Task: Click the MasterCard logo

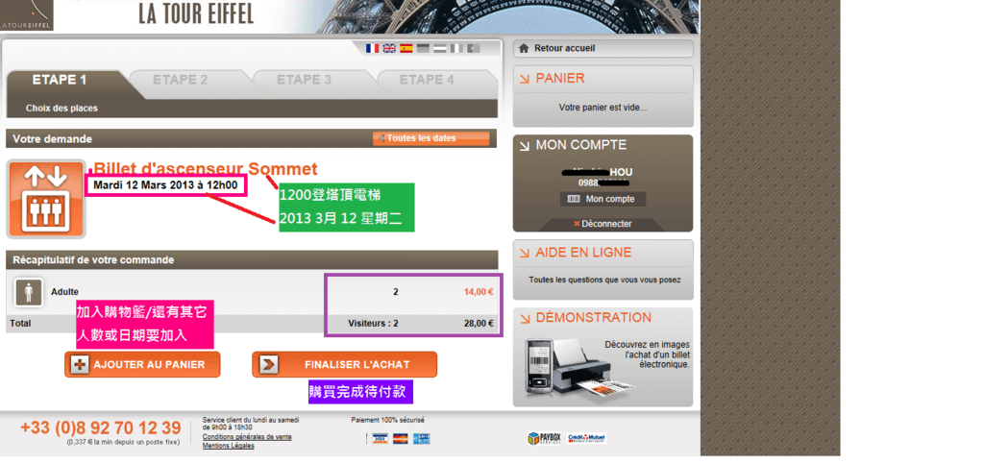Action: pos(401,439)
